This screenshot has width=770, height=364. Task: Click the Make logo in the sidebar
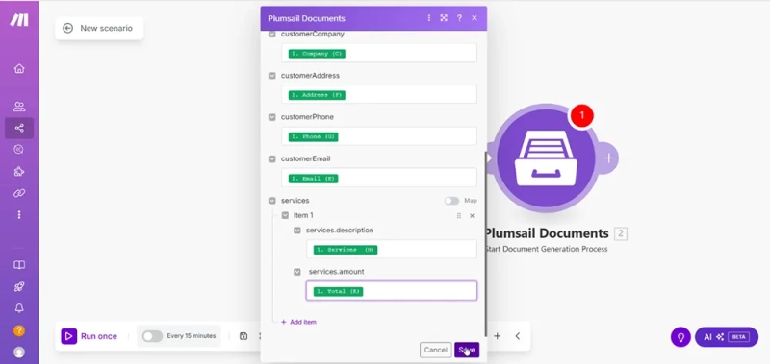coord(19,20)
